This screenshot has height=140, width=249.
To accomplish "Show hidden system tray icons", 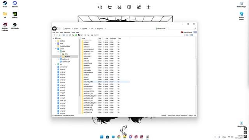I will [215, 137].
